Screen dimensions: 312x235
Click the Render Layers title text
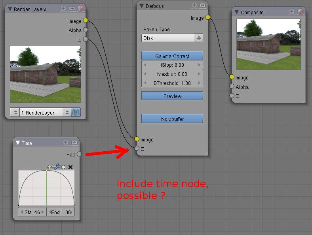30,9
